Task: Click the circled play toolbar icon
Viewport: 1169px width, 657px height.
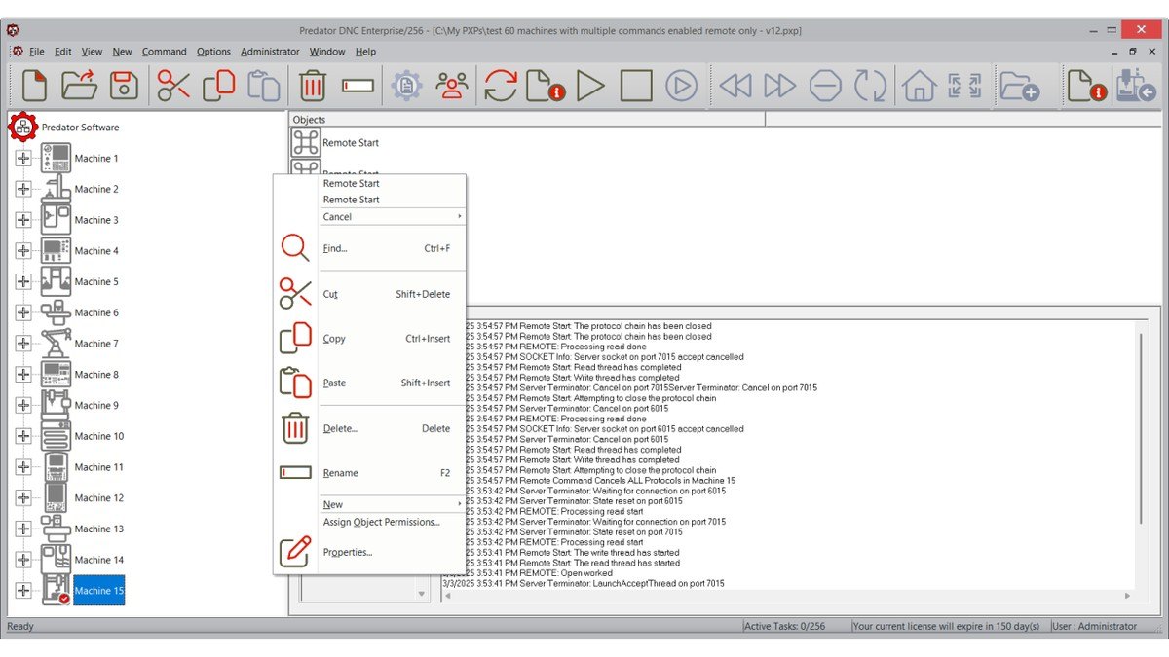Action: pos(682,86)
